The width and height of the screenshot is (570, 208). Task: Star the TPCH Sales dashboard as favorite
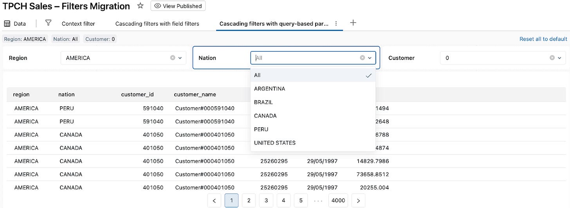pyautogui.click(x=140, y=6)
